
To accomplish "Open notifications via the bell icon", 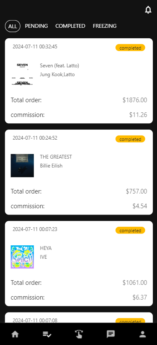I will 148,10.
